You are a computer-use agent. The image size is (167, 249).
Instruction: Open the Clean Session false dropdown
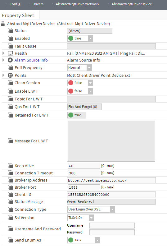coord(90,83)
